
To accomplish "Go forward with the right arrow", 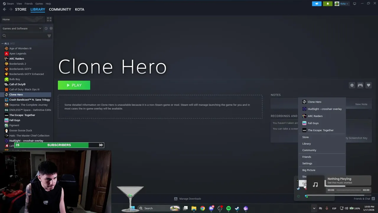I will (x=11, y=9).
